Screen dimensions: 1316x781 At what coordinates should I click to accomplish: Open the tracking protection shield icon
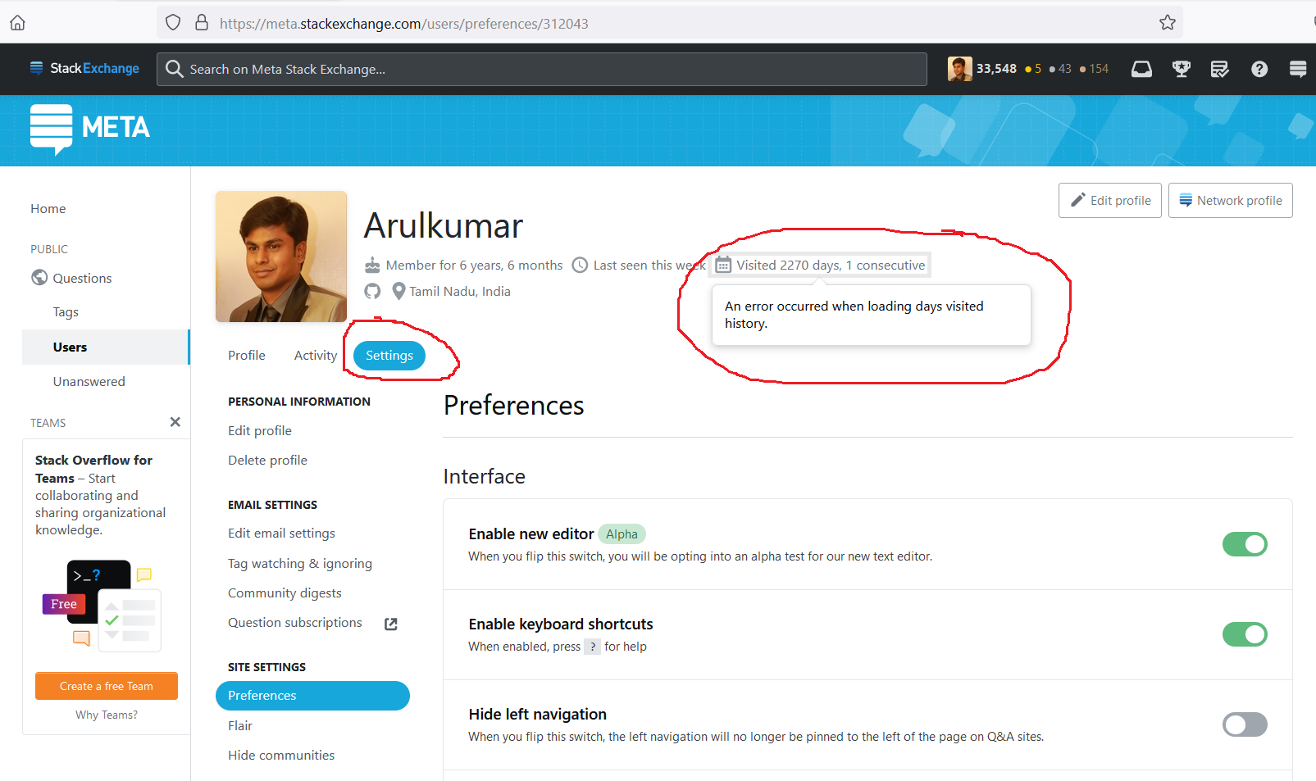click(x=173, y=23)
